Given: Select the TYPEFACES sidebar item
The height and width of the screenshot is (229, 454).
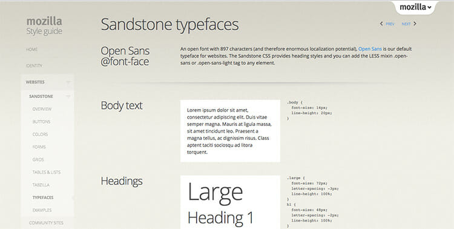Looking at the screenshot, I should coord(43,197).
